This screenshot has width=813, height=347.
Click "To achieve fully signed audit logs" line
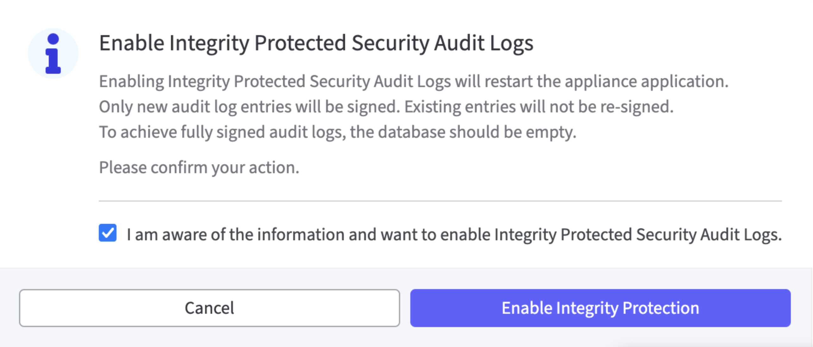pyautogui.click(x=222, y=132)
